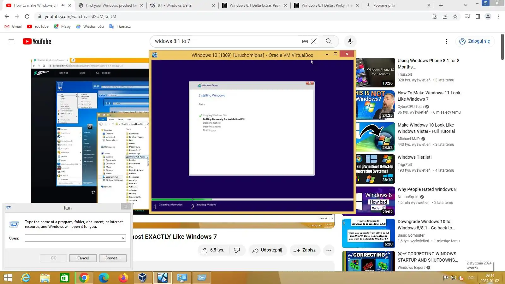Screen dimensions: 505x284
Task: Click the volume icon in the system tray
Action: (x=461, y=278)
